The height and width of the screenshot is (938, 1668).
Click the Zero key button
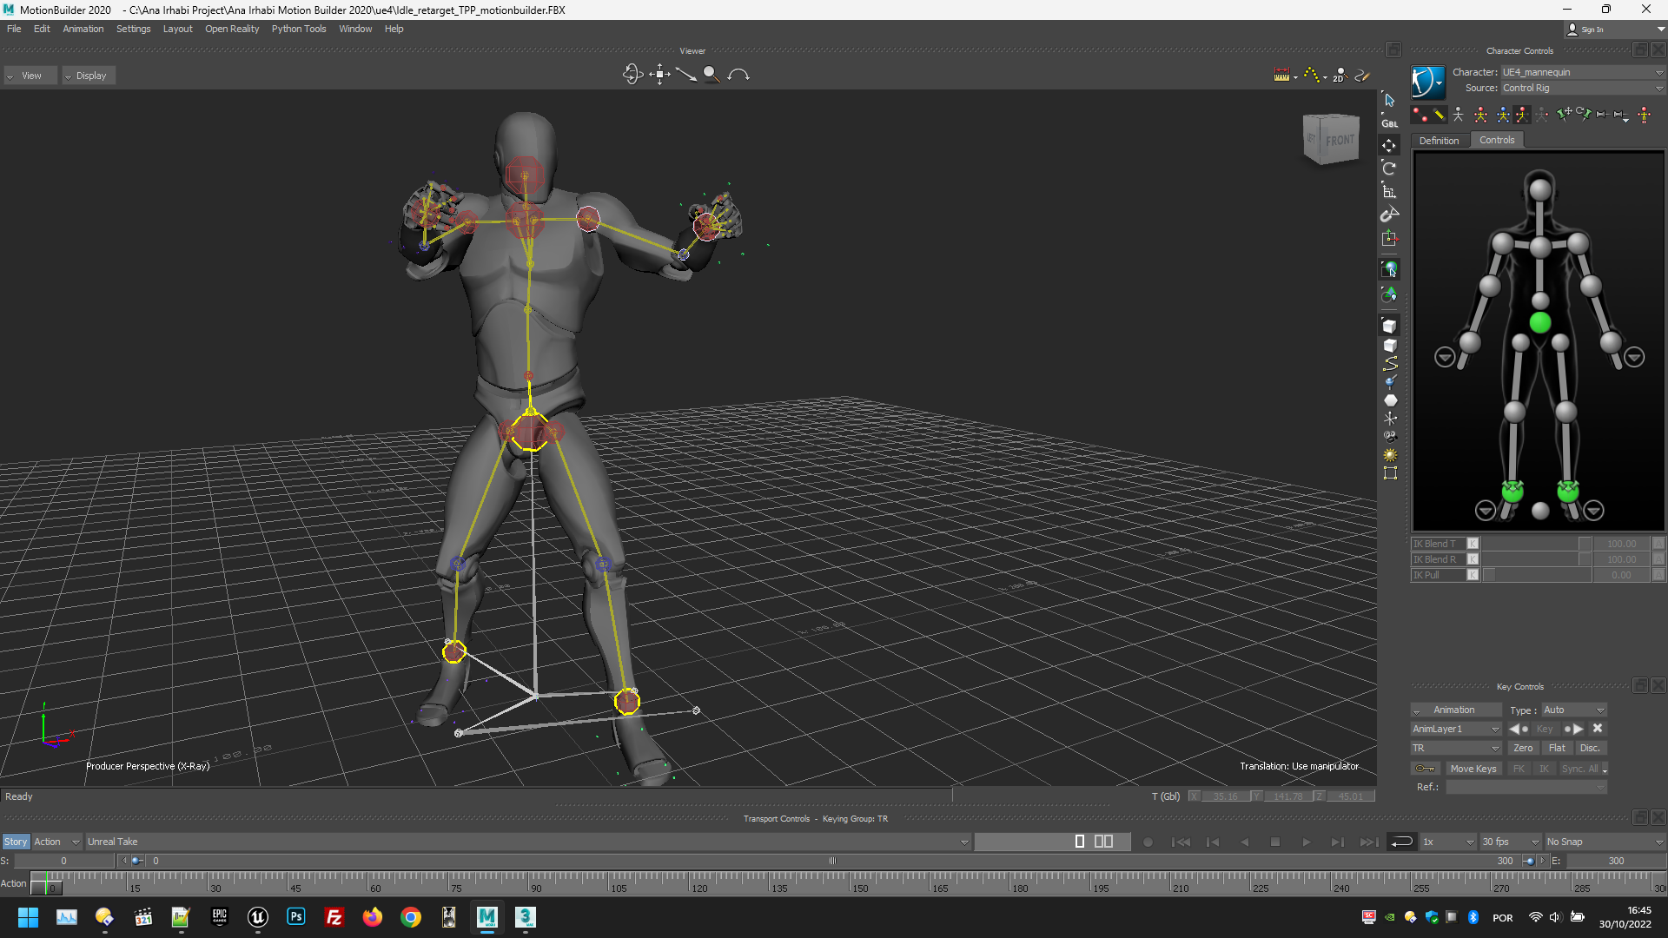click(1523, 749)
